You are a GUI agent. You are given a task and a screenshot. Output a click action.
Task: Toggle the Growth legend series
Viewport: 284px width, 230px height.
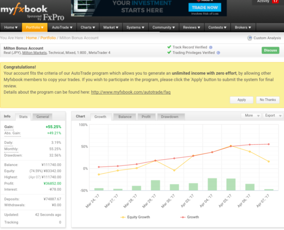(190, 217)
